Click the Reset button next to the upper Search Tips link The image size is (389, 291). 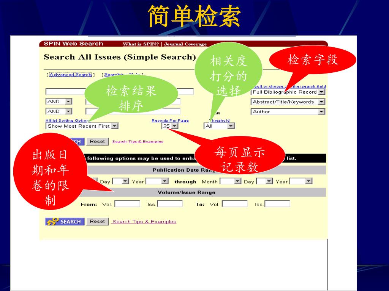(x=97, y=142)
